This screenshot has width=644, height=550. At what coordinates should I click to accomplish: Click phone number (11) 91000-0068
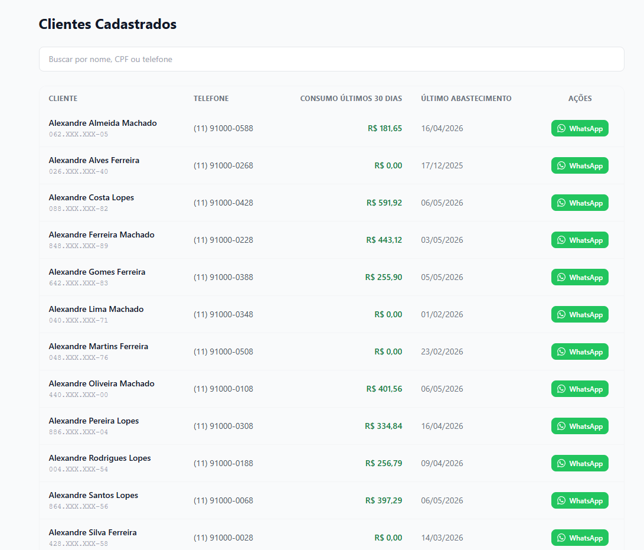pos(224,500)
